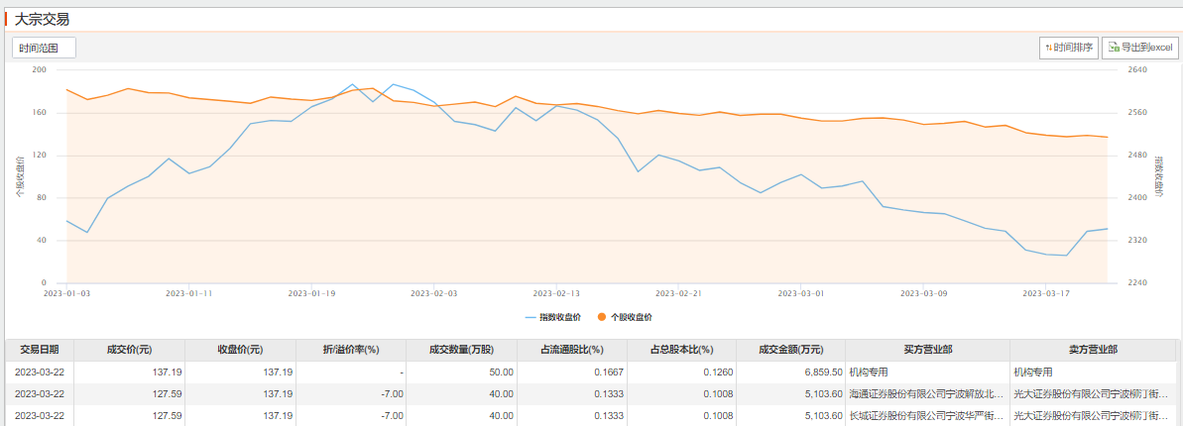Click the 2023-01-19 x-axis date label

click(311, 292)
